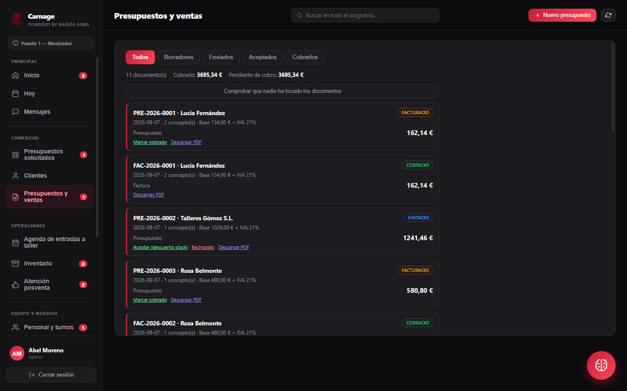Open Agenda de entradas a taller icon
The width and height of the screenshot is (627, 391).
(15, 243)
